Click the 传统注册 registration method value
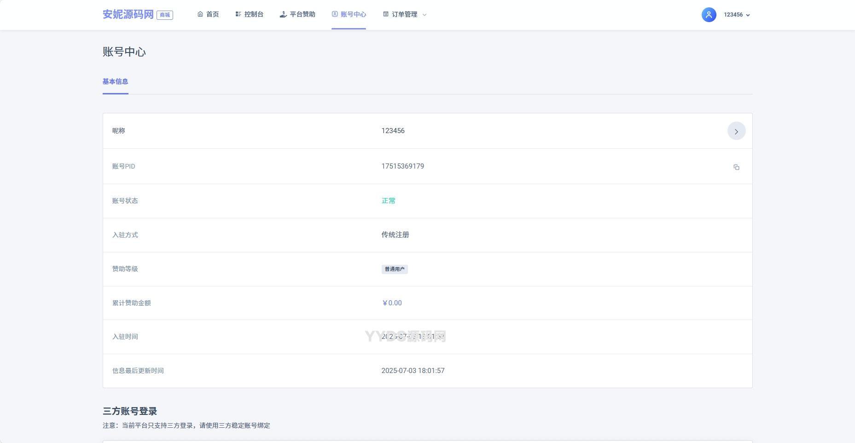855x443 pixels. click(x=395, y=235)
